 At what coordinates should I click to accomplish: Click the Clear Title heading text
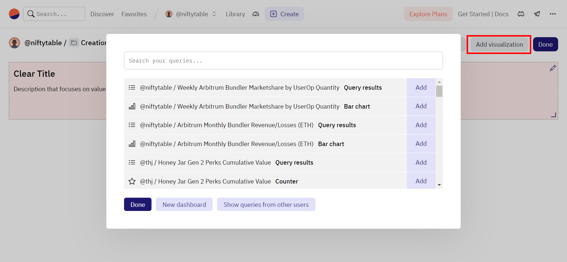[x=34, y=74]
